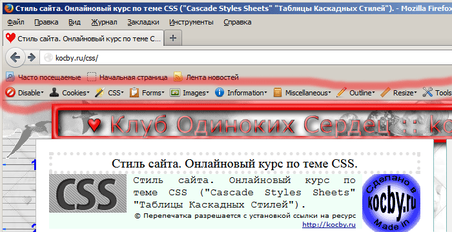Open the Справка menu

coord(237,22)
